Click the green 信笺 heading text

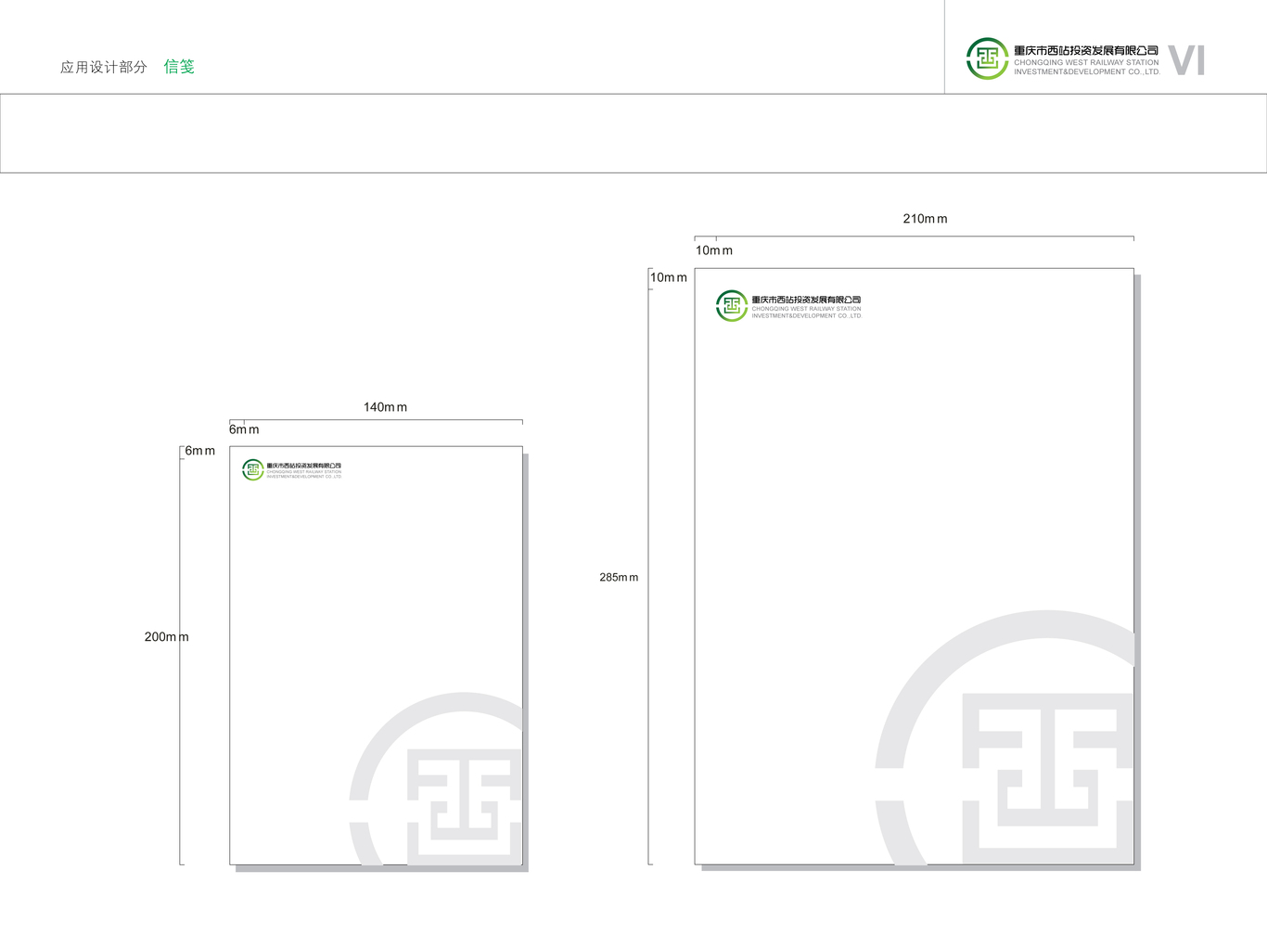[179, 67]
